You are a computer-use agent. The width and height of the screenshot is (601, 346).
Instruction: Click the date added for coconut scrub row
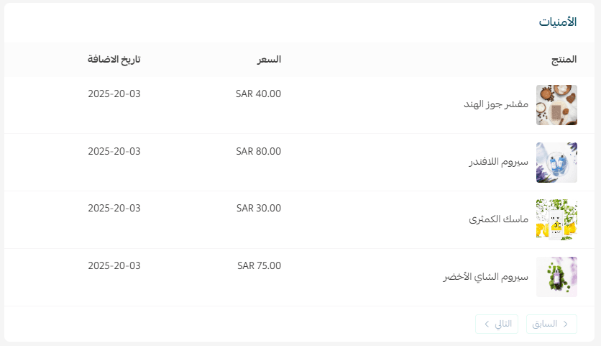[114, 94]
